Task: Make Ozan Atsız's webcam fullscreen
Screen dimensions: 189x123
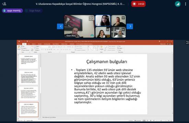Action: point(91,18)
